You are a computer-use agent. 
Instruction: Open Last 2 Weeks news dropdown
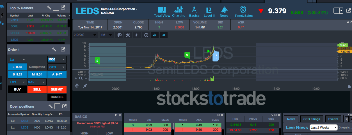(x=324, y=127)
